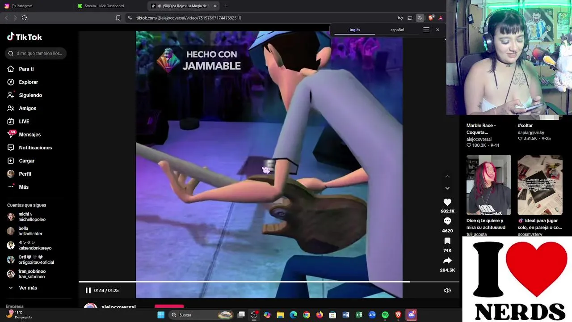572x322 pixels.
Task: Open Discord from taskbar
Action: 412,315
